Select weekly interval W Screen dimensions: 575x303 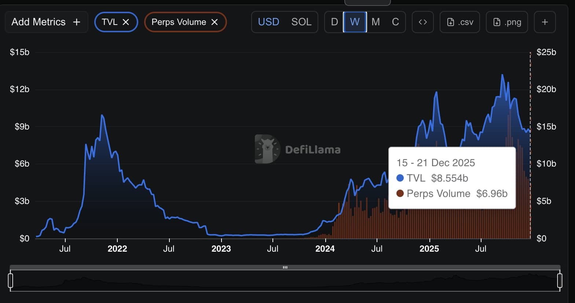point(355,22)
